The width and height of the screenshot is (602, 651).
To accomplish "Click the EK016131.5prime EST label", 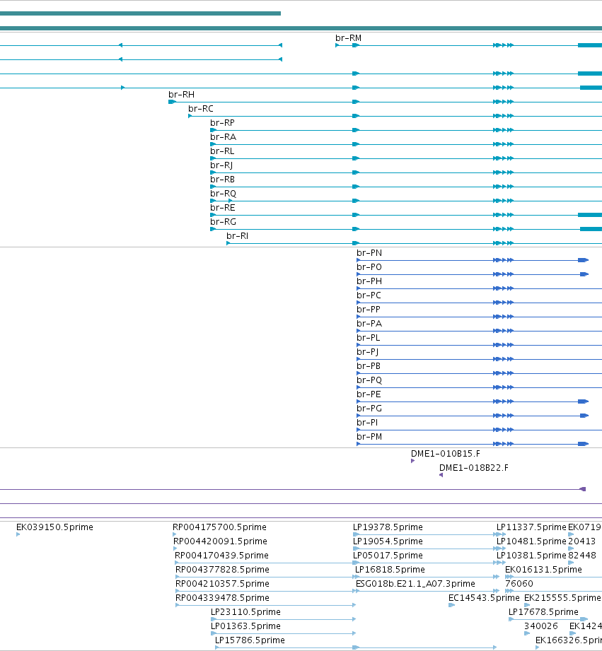I will pos(543,569).
